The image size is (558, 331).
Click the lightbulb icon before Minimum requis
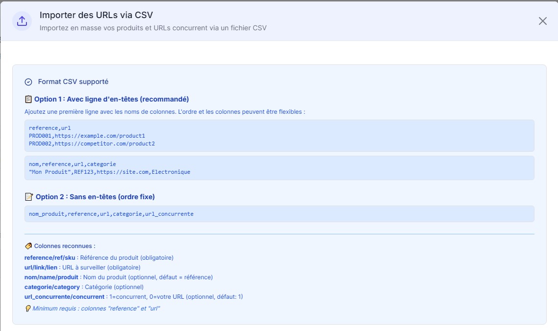pyautogui.click(x=28, y=309)
